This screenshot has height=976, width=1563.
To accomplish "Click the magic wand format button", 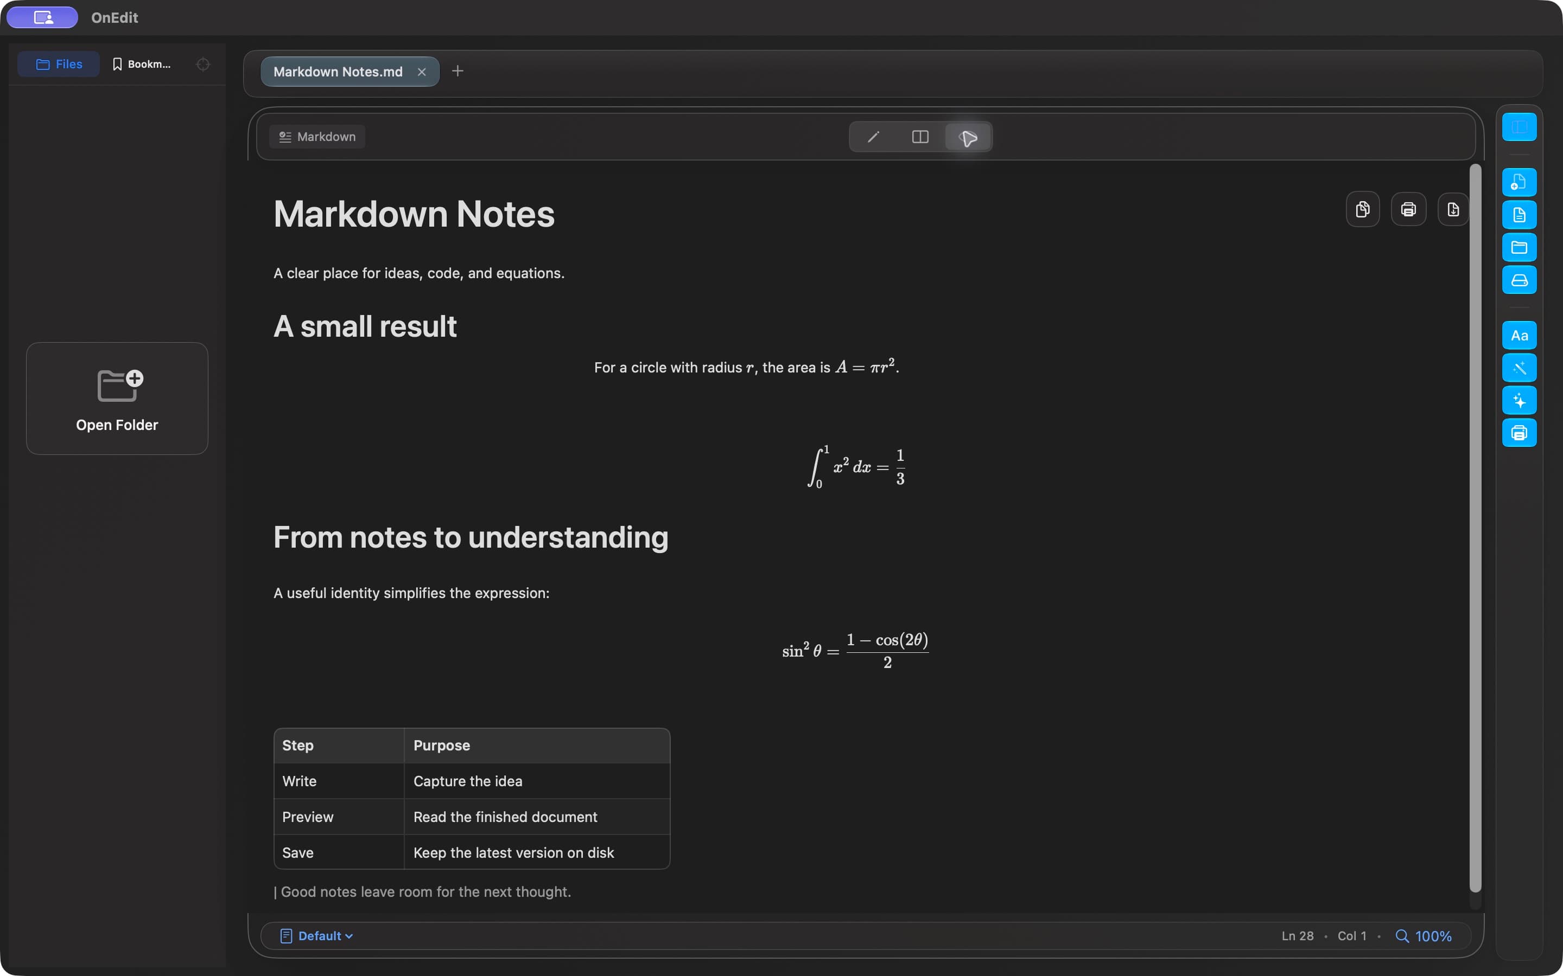I will point(1519,368).
